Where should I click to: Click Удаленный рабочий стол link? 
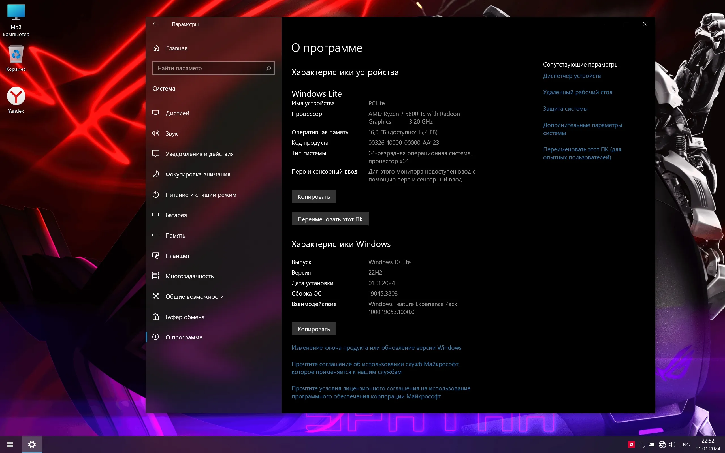click(577, 92)
